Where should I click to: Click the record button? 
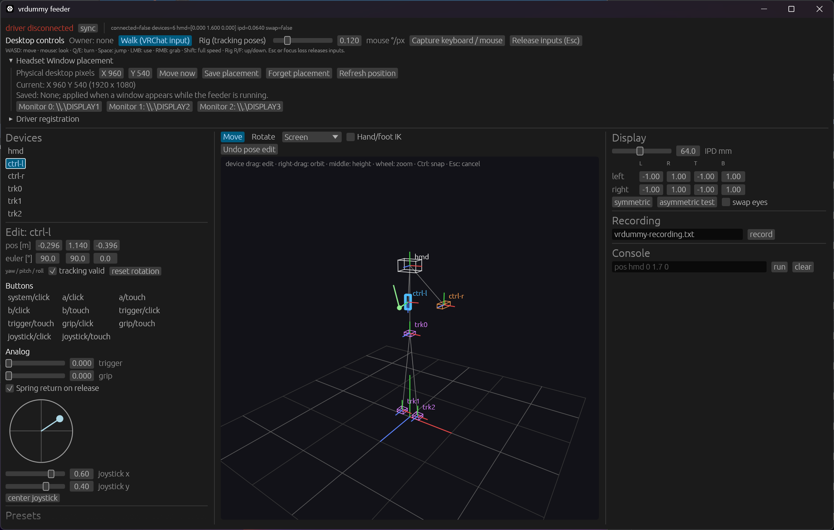[761, 234]
